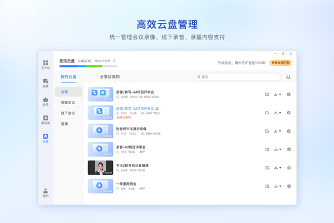Open the 工作台 workspace icon in sidebar
The width and height of the screenshot is (334, 223).
click(x=46, y=65)
